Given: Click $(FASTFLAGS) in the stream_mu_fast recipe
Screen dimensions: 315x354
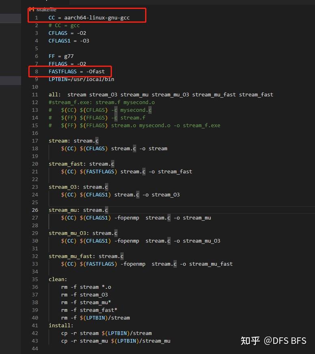Looking at the screenshot, I should [x=99, y=264].
